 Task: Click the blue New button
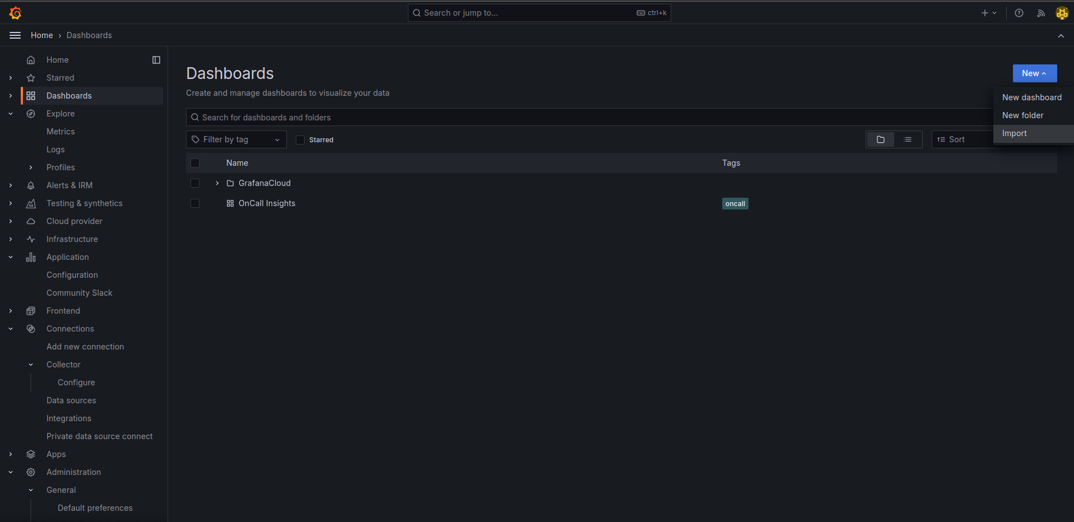[1034, 73]
